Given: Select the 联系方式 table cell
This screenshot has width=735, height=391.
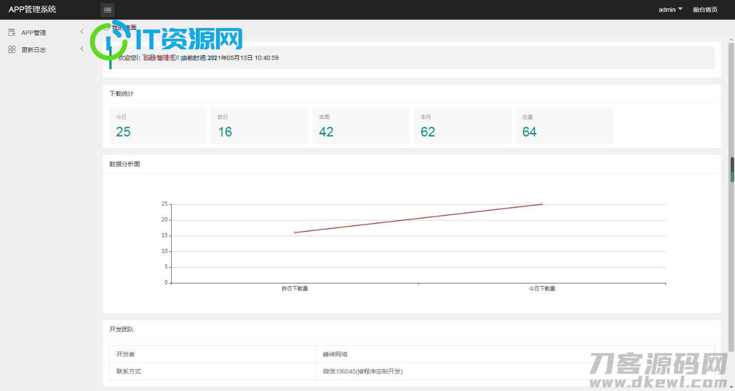Looking at the screenshot, I should 213,371.
